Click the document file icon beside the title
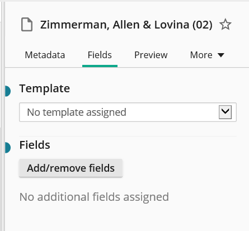The height and width of the screenshot is (231, 249). click(x=27, y=25)
